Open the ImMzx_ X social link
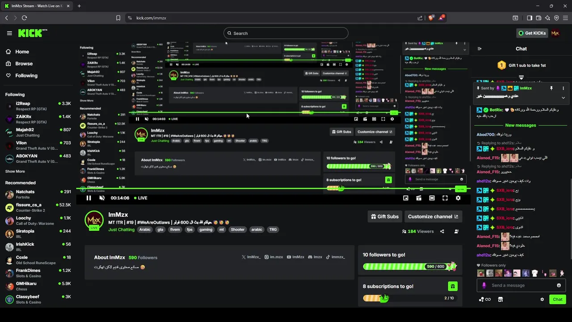Image resolution: width=572 pixels, height=322 pixels. [251, 257]
